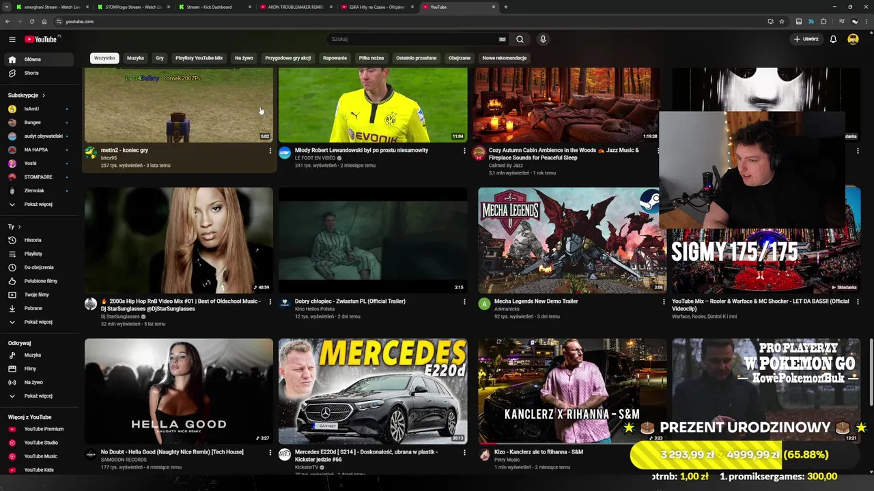Expand the Ty section header
This screenshot has height=491, width=874.
tap(14, 226)
